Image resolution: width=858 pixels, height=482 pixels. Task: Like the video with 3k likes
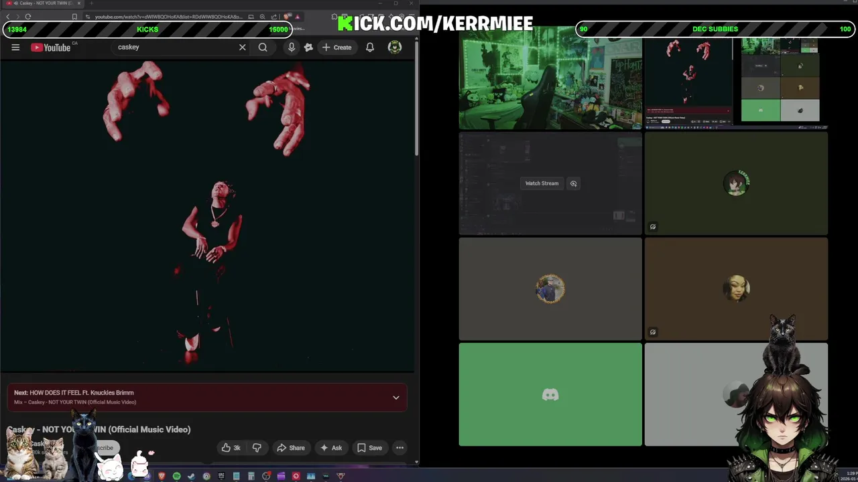[x=231, y=448]
